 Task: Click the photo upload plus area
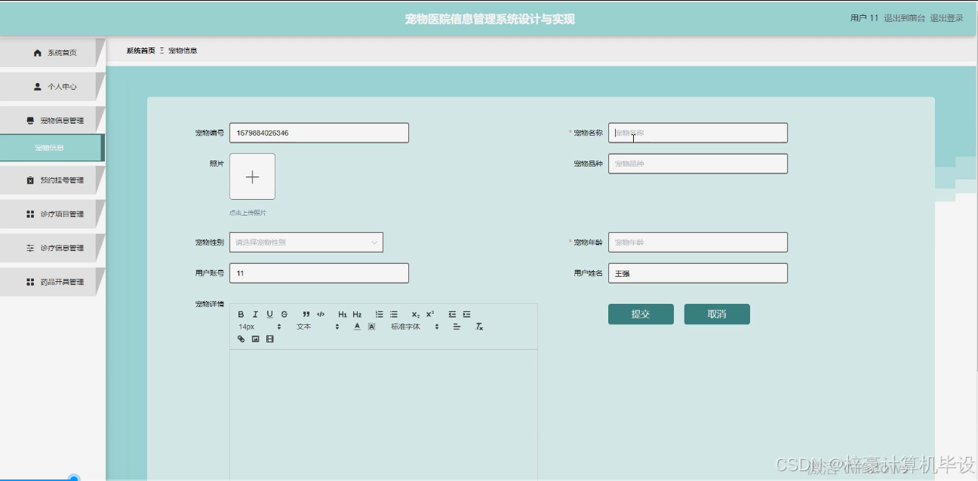point(252,176)
